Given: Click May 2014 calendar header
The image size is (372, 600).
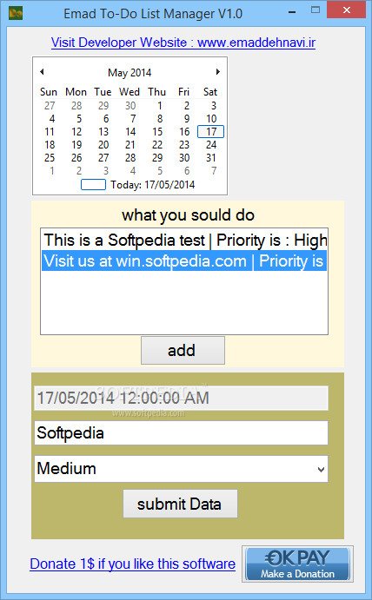Looking at the screenshot, I should click(130, 72).
